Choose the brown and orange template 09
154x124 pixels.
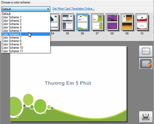click(x=127, y=22)
